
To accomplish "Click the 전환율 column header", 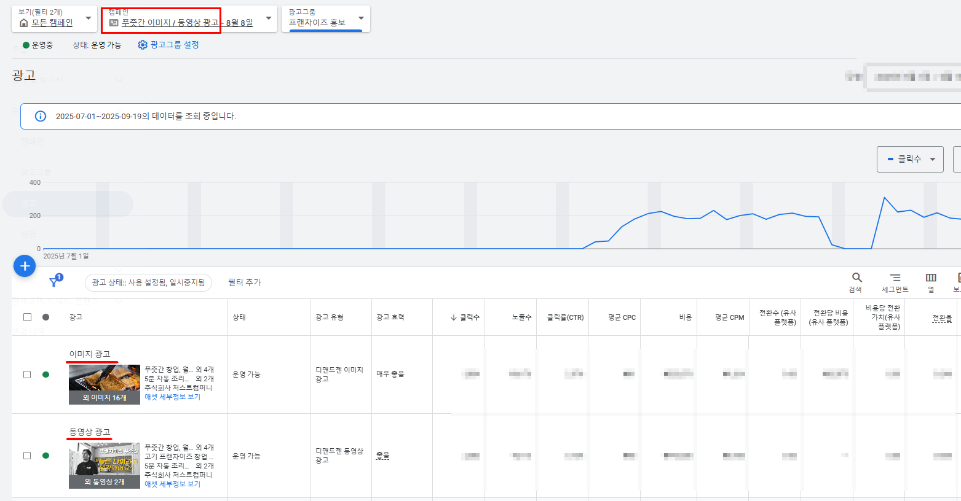I will (x=942, y=317).
